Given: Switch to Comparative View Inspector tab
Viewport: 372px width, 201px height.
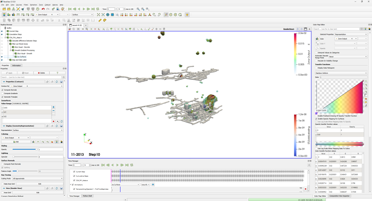Looking at the screenshot, I should point(340,196).
